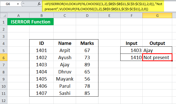The image size is (176, 104).
Task: Click the "Output" header cell
Action: (157, 43)
